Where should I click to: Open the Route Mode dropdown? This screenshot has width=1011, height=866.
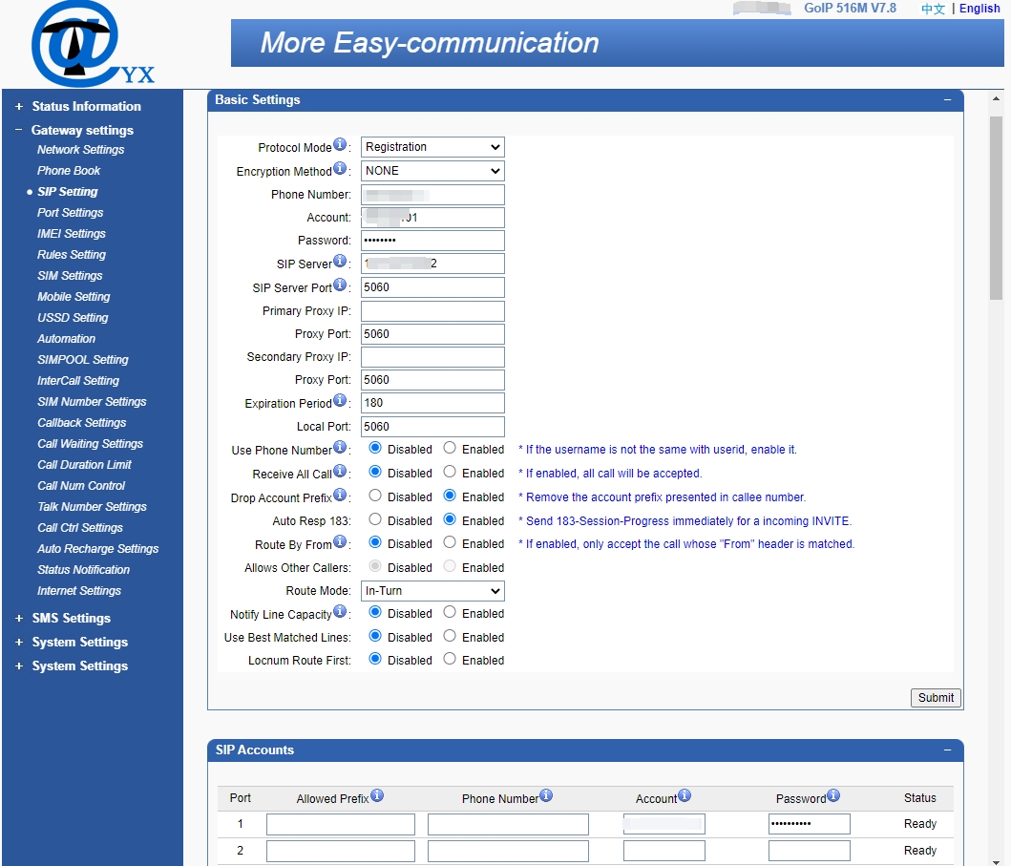tap(432, 590)
